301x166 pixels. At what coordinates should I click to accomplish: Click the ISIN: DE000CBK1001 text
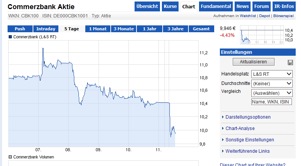[65, 16]
